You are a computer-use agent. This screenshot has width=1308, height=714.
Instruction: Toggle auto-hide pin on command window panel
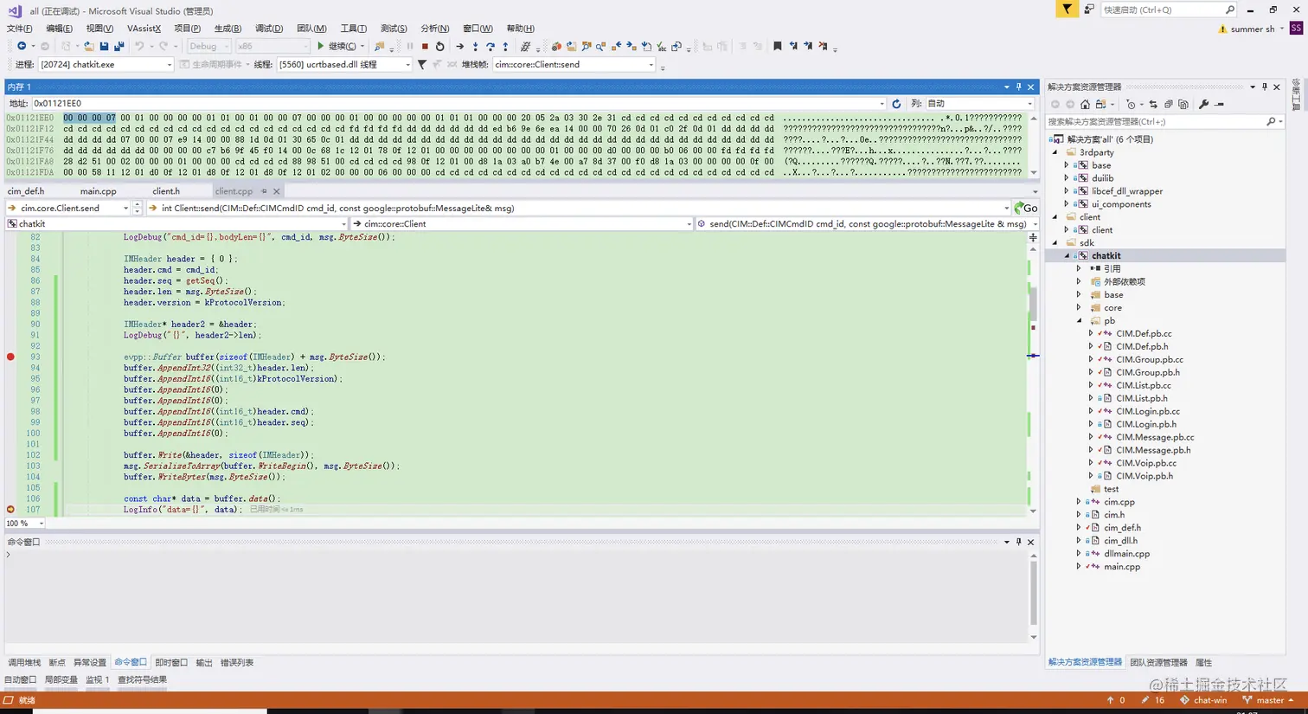tap(1018, 542)
